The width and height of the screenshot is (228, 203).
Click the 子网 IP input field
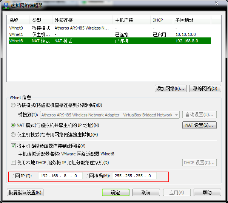60,176
